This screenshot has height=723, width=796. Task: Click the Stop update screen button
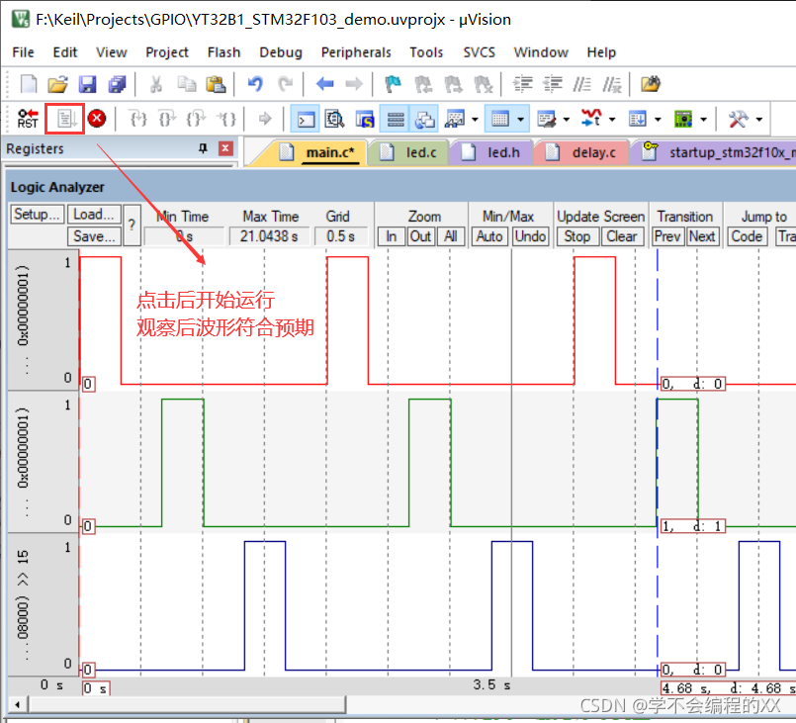577,236
